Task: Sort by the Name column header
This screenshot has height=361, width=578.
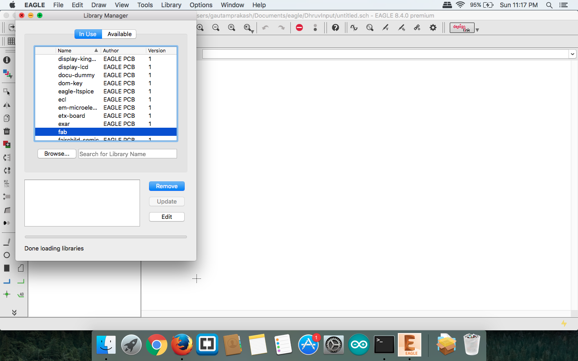Action: (78, 51)
